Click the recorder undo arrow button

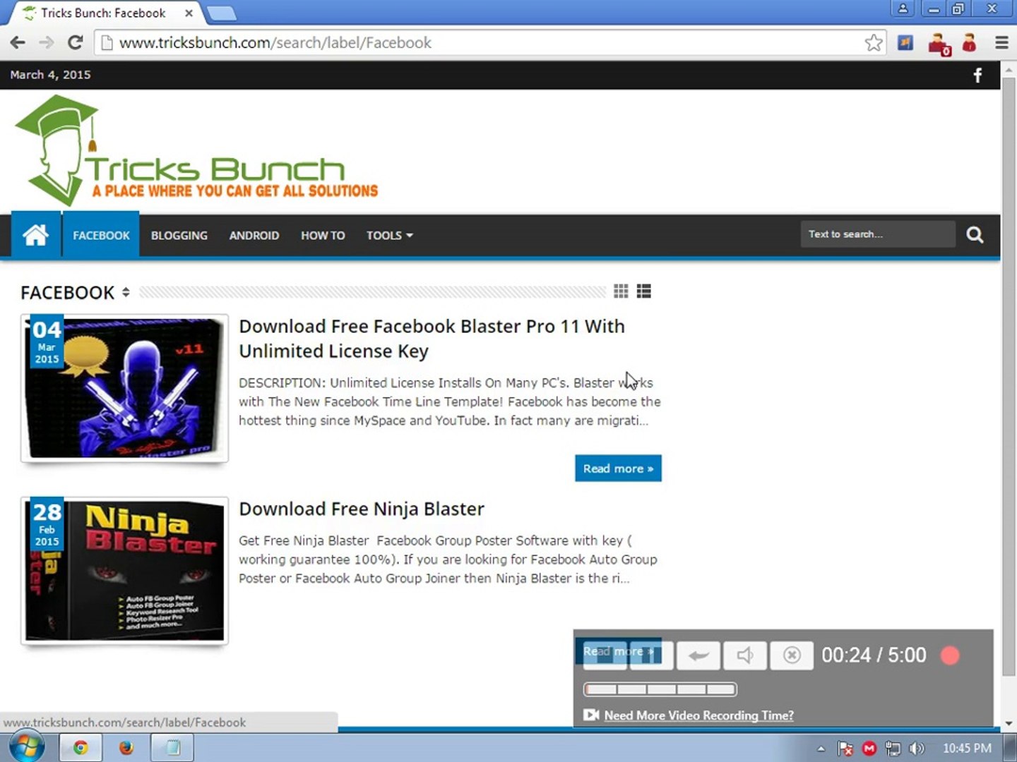698,655
